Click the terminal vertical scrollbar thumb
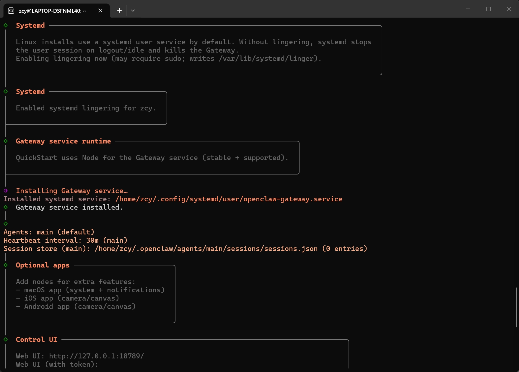Image resolution: width=519 pixels, height=372 pixels. (x=517, y=307)
